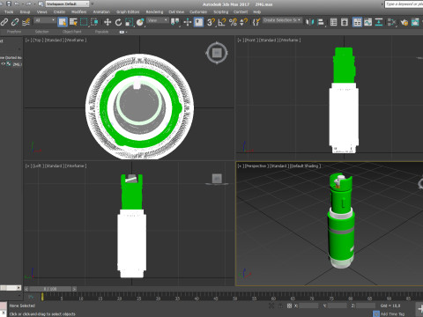Click the ViewCube in the Top viewport

pyautogui.click(x=217, y=53)
